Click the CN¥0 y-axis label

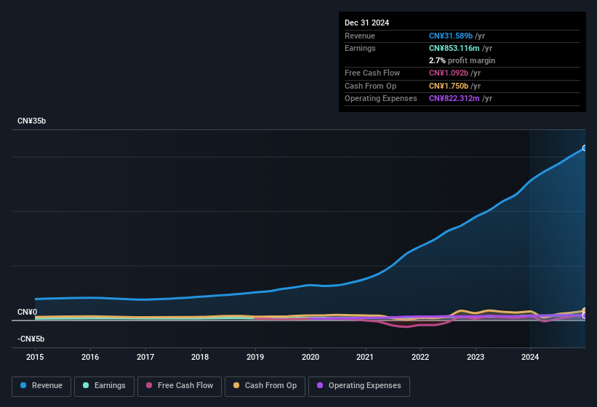(x=28, y=312)
